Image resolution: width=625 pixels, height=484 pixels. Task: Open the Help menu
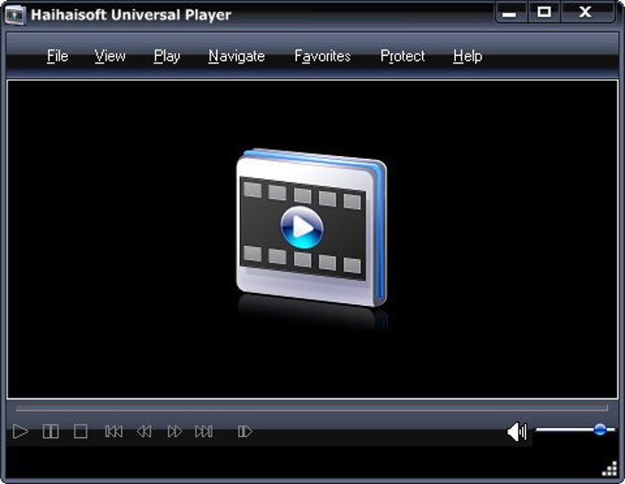point(468,57)
